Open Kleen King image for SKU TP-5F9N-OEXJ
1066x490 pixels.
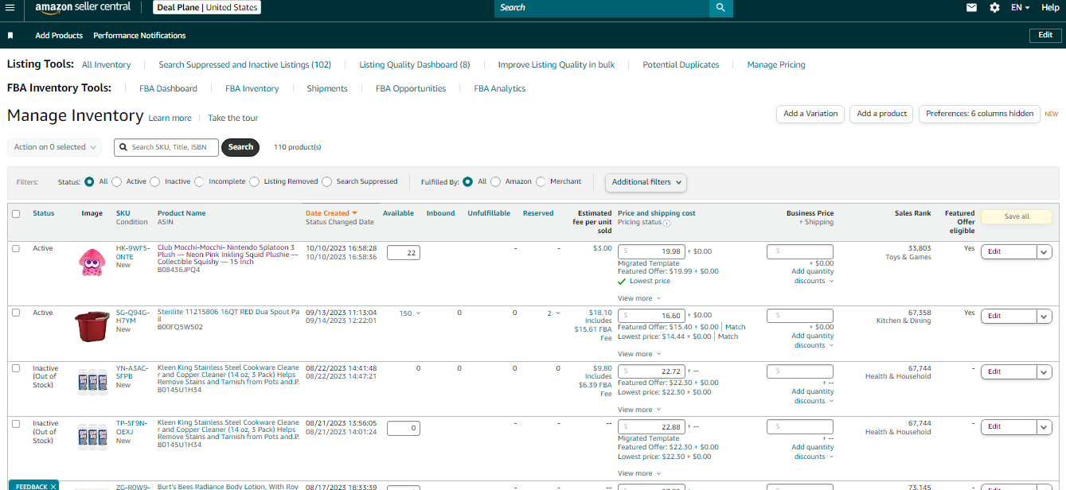(x=92, y=438)
